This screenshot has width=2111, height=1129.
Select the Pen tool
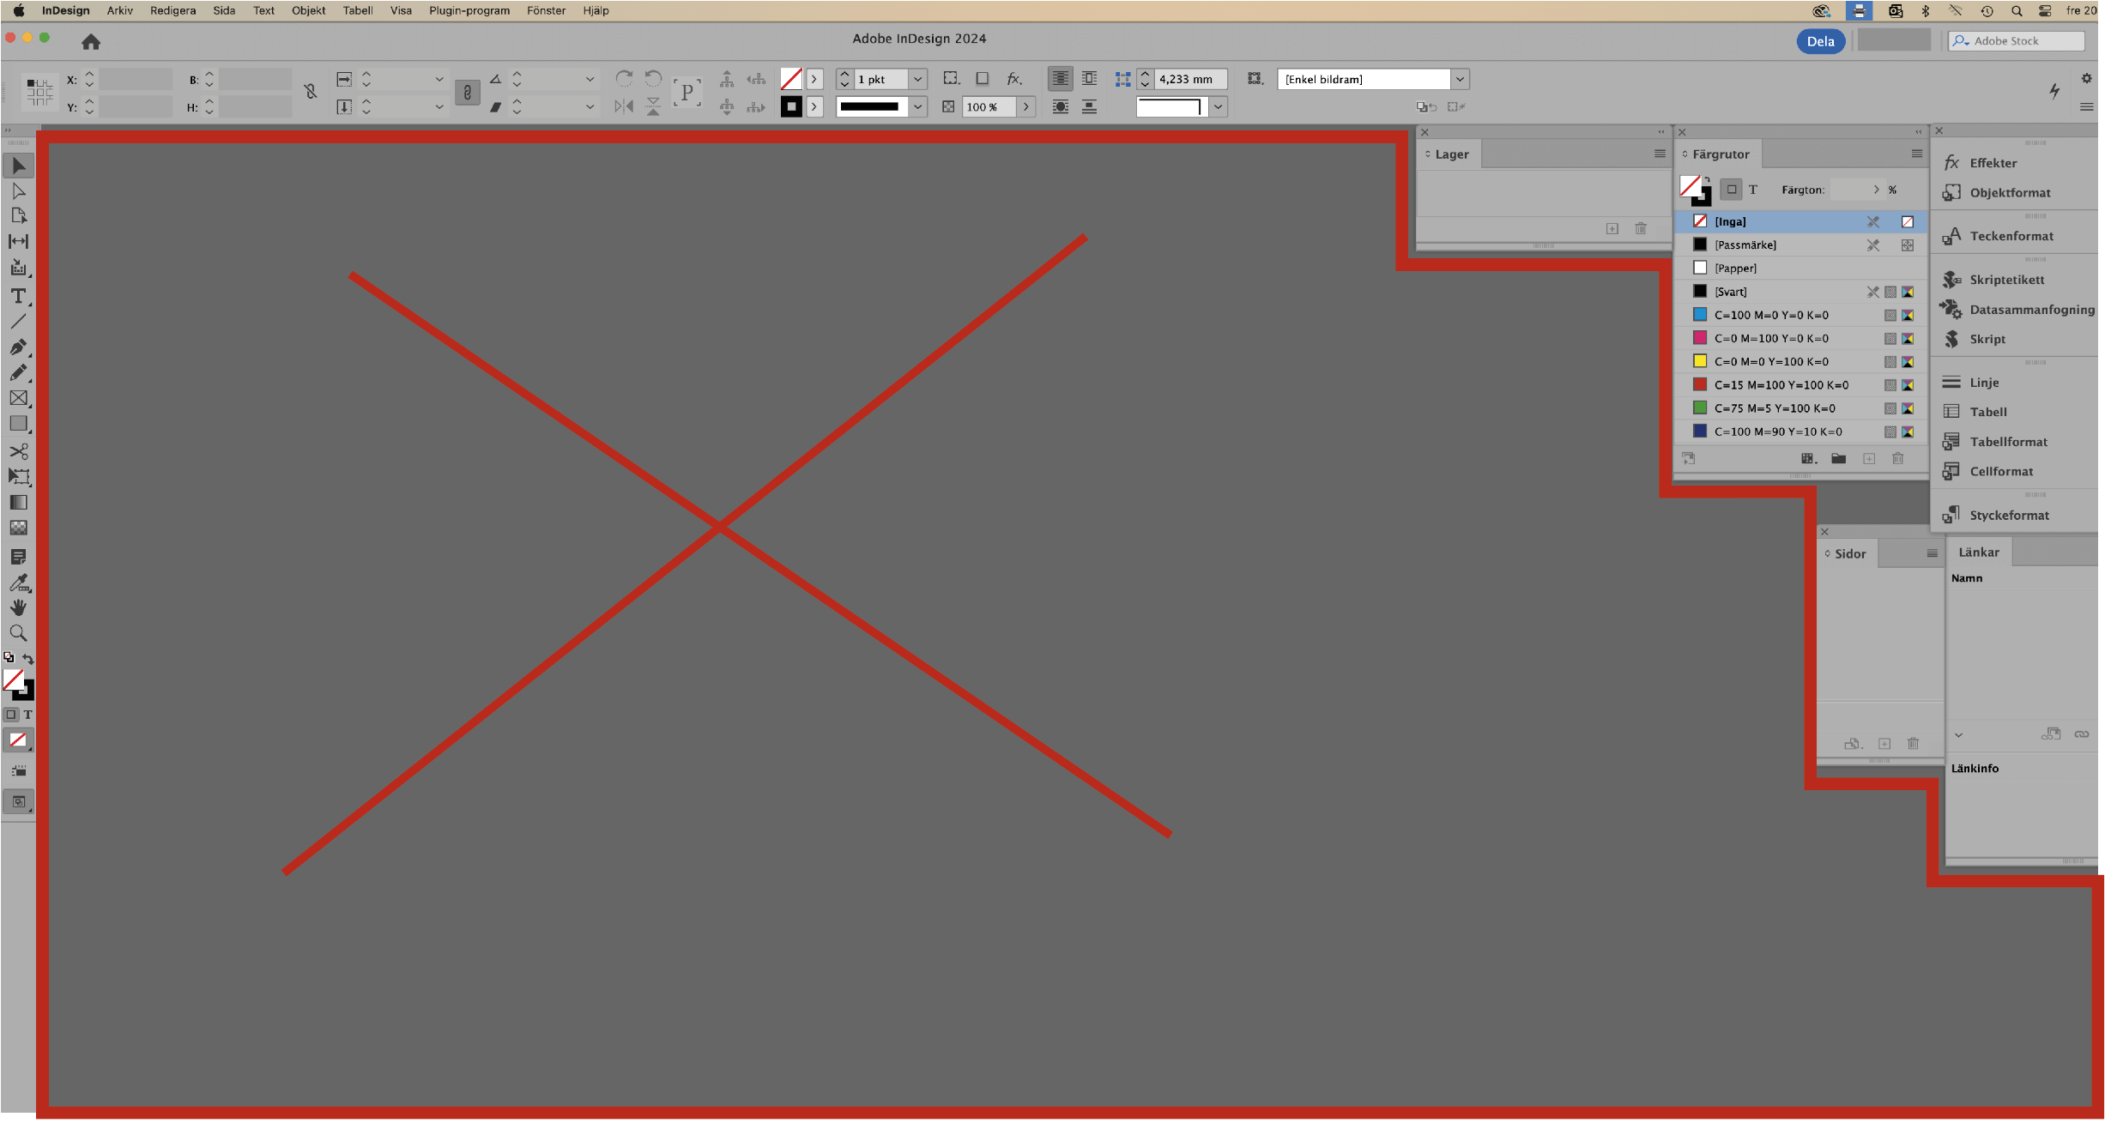click(19, 348)
